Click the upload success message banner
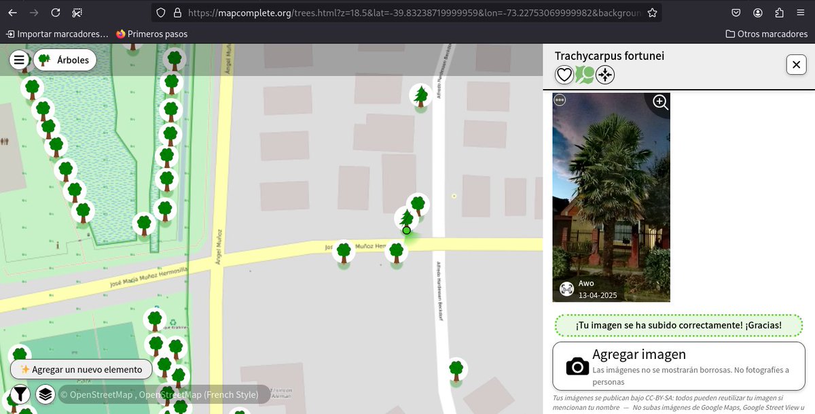 [679, 326]
